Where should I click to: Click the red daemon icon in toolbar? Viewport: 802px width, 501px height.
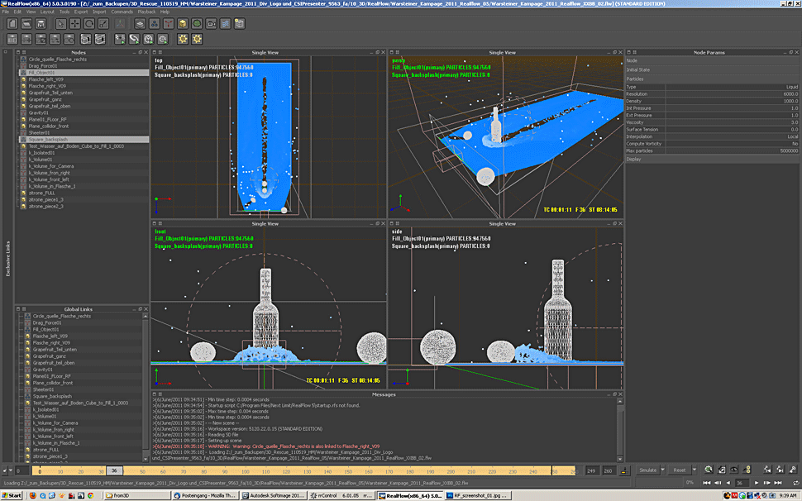pos(169,24)
